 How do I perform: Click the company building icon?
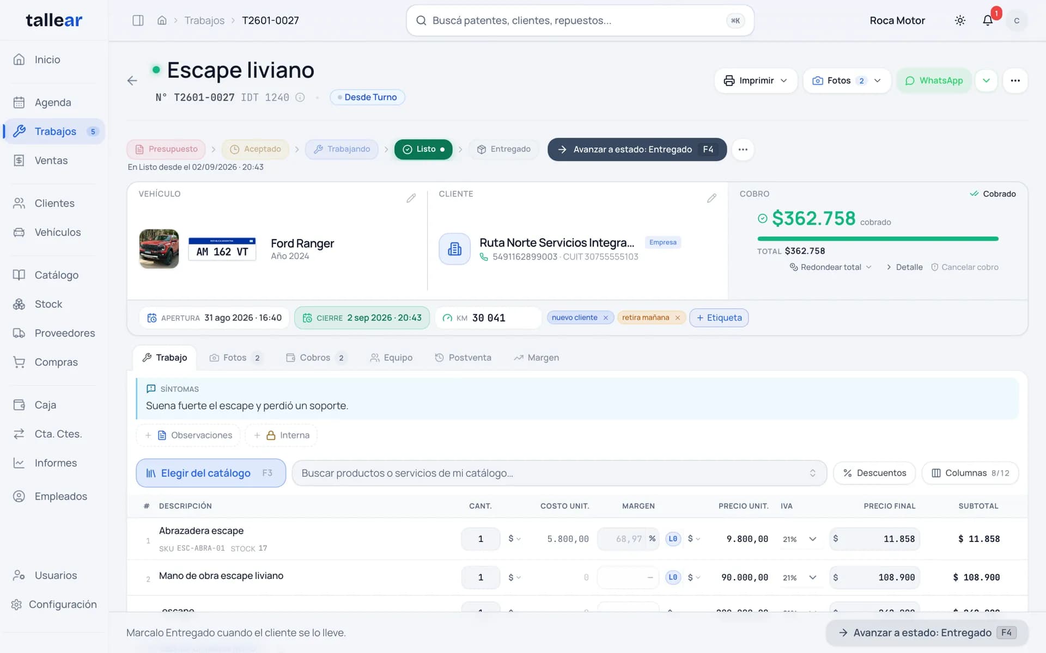click(x=454, y=249)
